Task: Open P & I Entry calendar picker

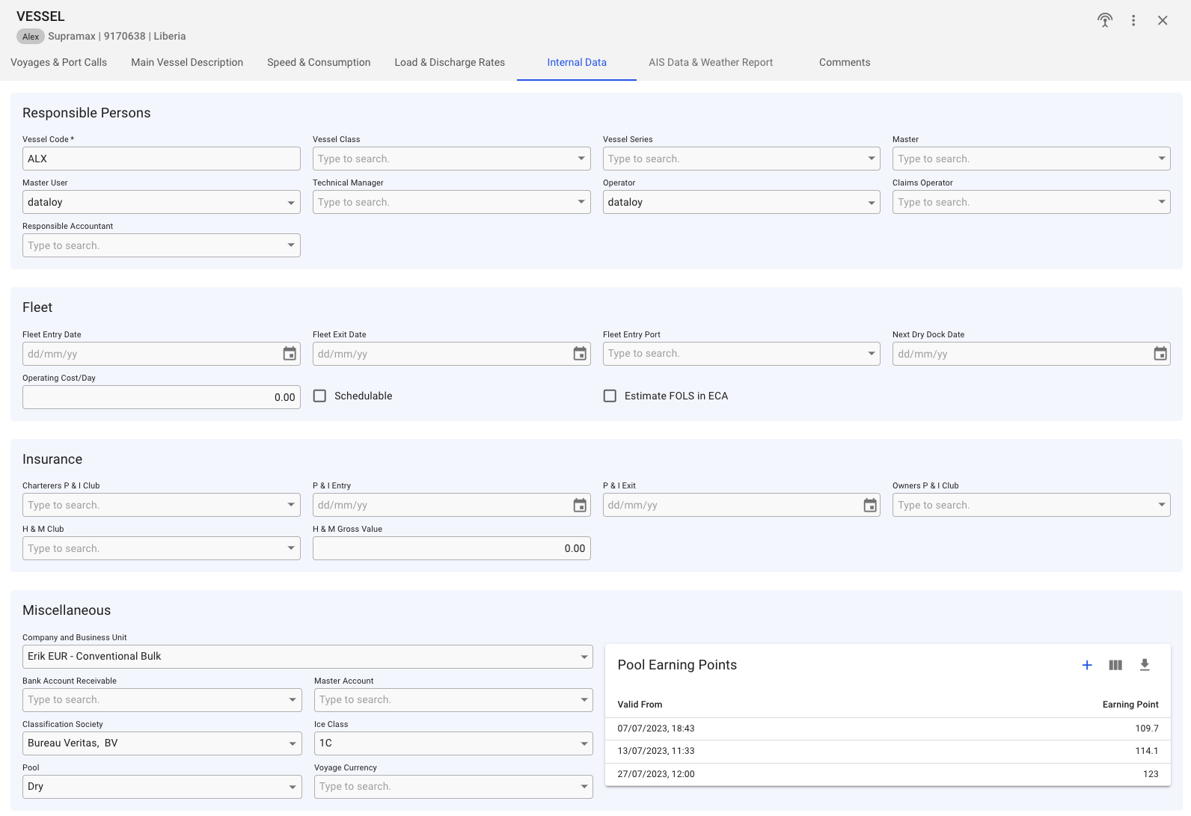Action: point(580,506)
